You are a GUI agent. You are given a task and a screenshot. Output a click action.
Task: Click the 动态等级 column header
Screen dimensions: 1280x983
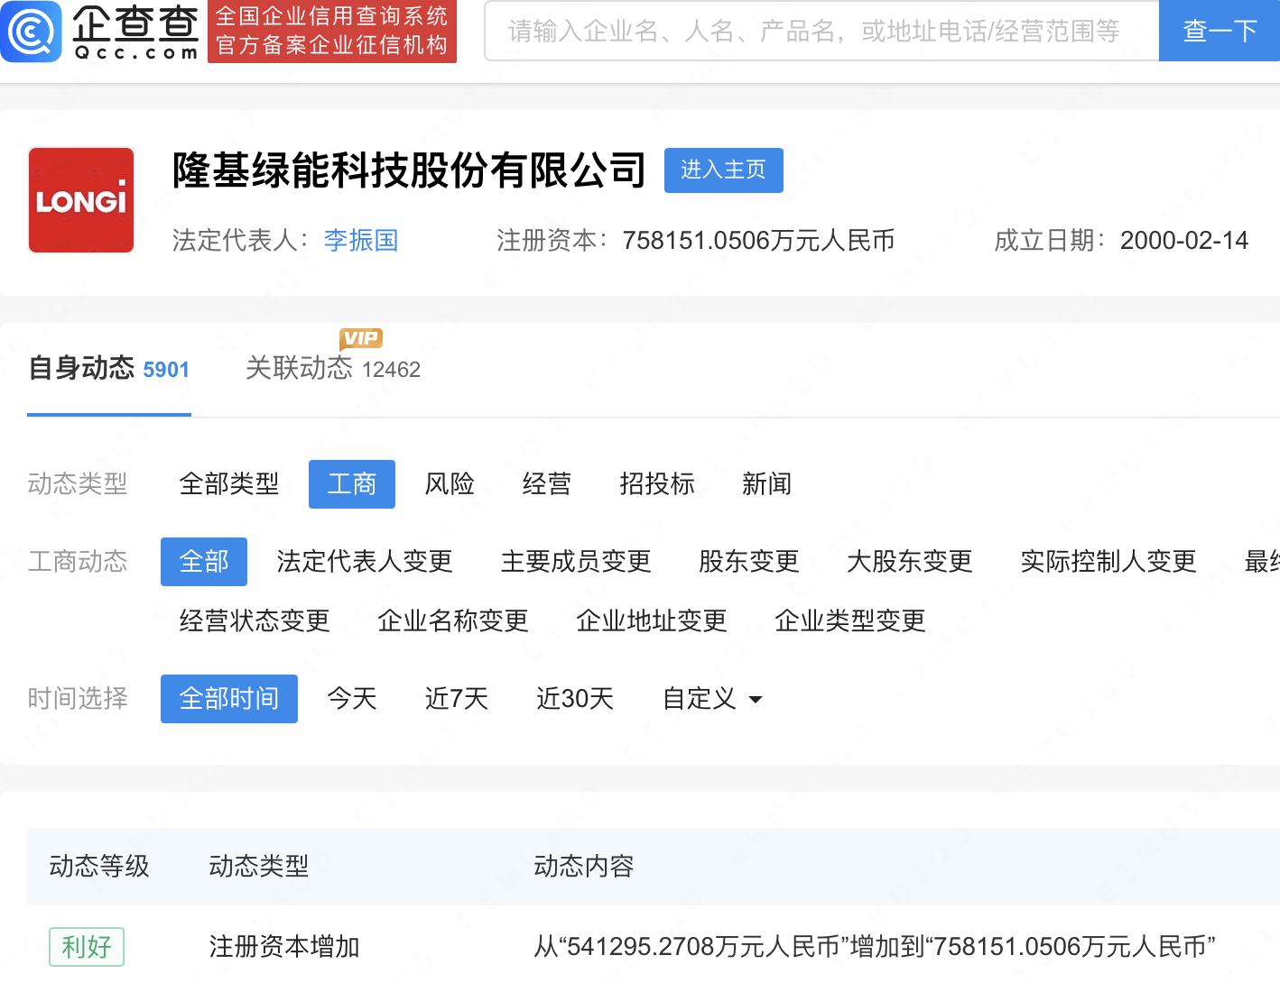tap(99, 867)
